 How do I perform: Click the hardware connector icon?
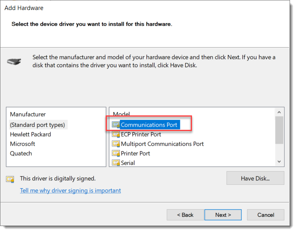(14, 62)
